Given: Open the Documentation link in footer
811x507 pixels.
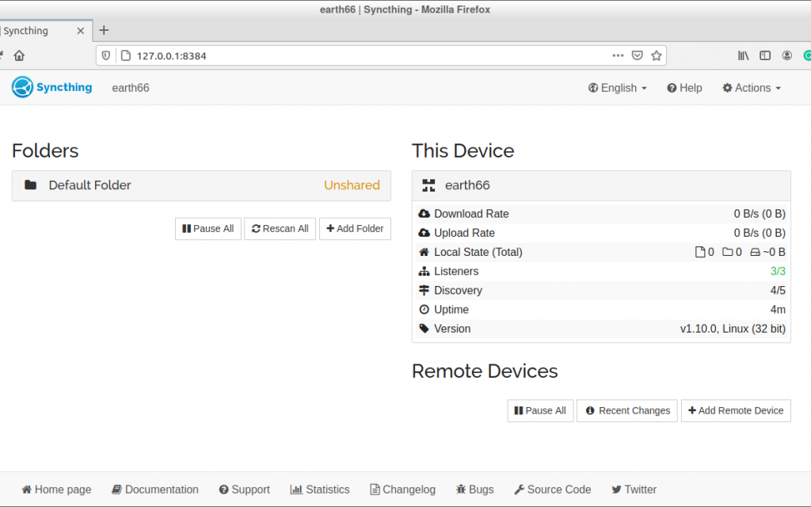Looking at the screenshot, I should point(155,489).
